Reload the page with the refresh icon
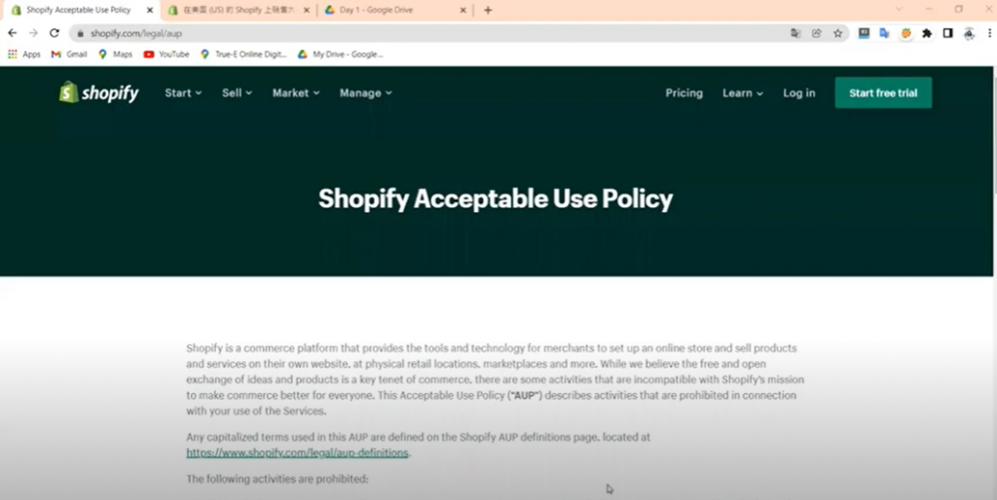Image resolution: width=997 pixels, height=500 pixels. pyautogui.click(x=54, y=33)
